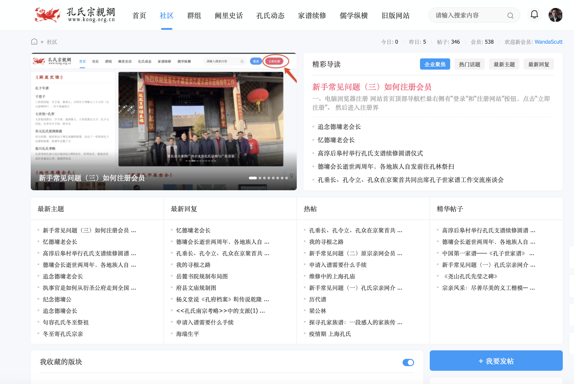
Task: Switch to the 热门话题 tab
Action: point(470,64)
